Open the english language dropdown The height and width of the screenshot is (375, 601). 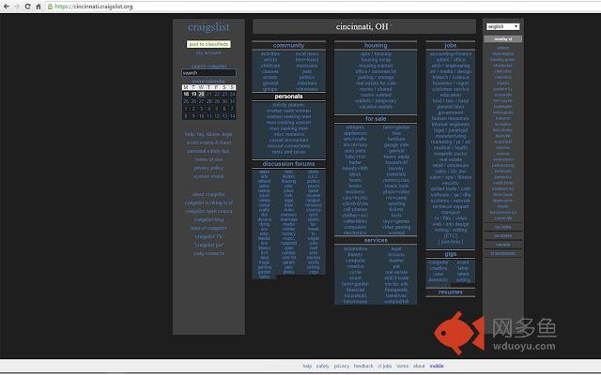(503, 26)
